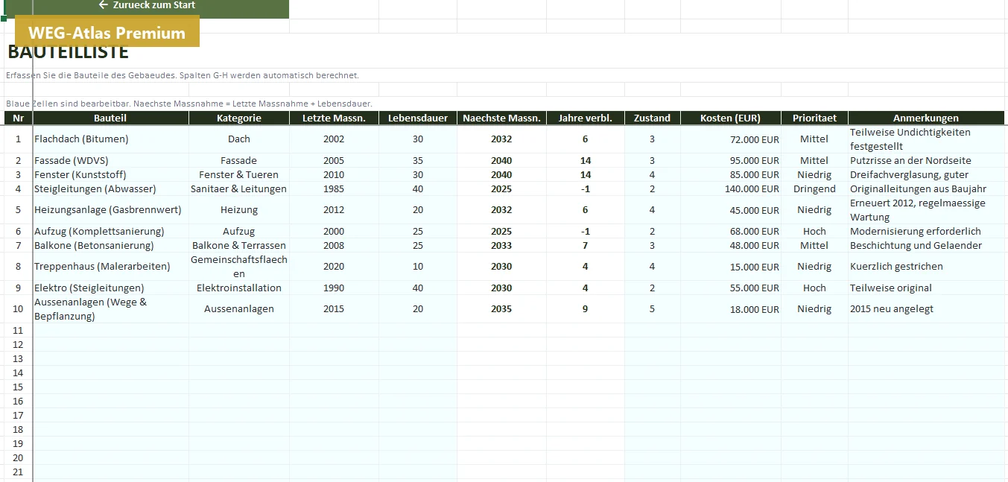
Task: Select the Letzte Massn. value 1985
Action: [334, 188]
